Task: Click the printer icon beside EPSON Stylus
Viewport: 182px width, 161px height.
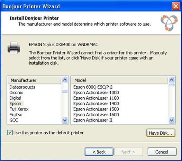Action: (x=14, y=48)
